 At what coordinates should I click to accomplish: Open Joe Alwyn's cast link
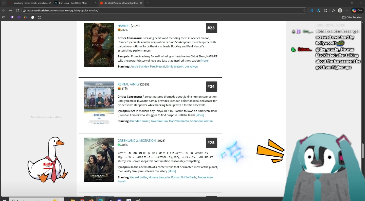[191, 66]
